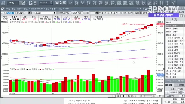
Task: Click the 인쇄 print button
Action: pos(167,3)
